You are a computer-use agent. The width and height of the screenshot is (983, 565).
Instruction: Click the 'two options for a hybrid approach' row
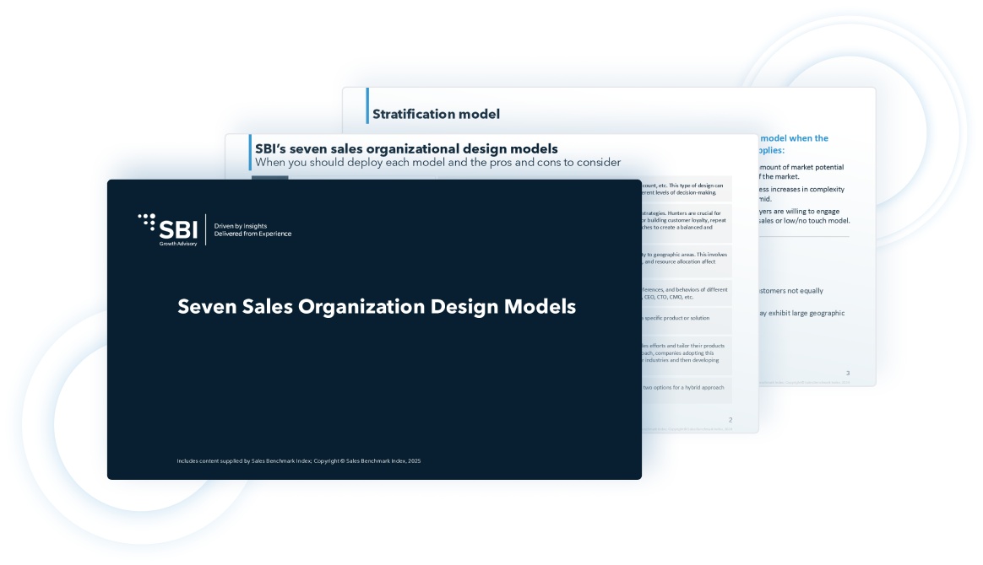point(686,388)
